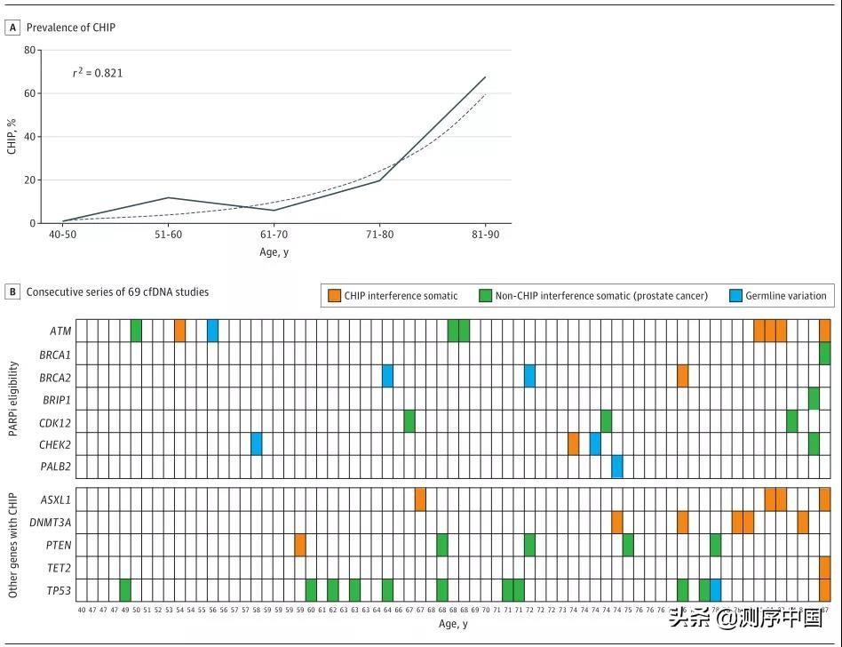
Task: Click "Age, y" label under the gene grid
Action: click(453, 623)
